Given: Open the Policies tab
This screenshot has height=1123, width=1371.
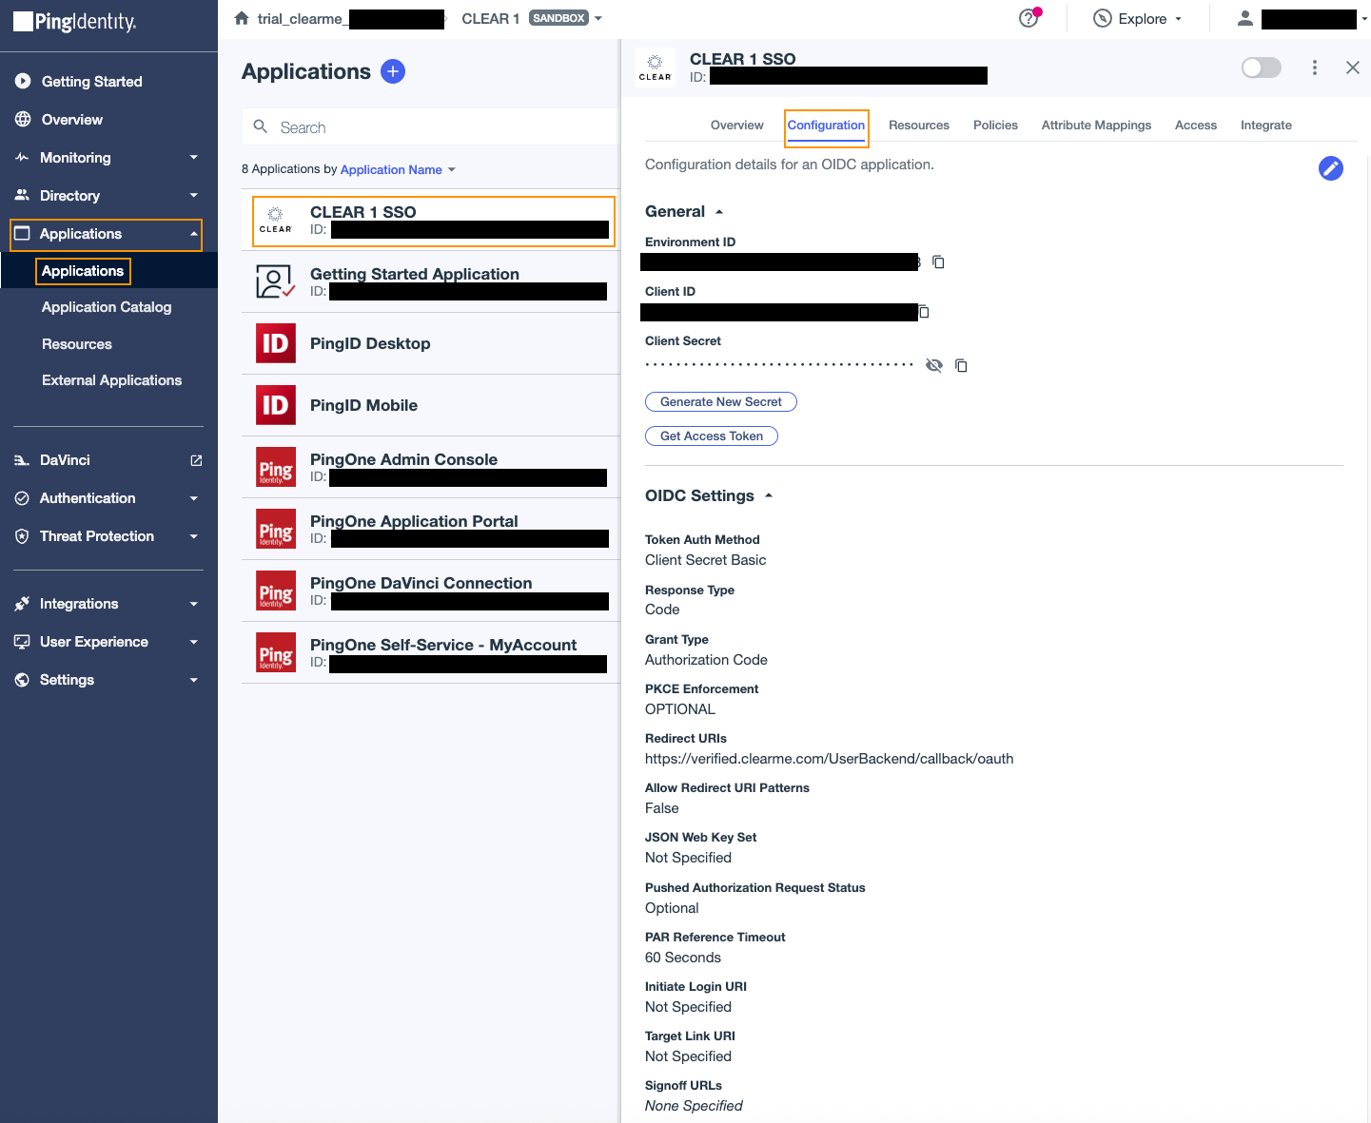Looking at the screenshot, I should (995, 125).
